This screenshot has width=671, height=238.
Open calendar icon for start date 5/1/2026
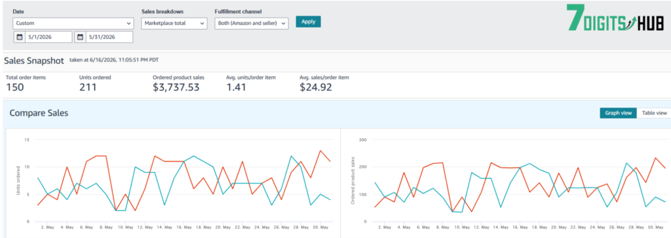[19, 37]
